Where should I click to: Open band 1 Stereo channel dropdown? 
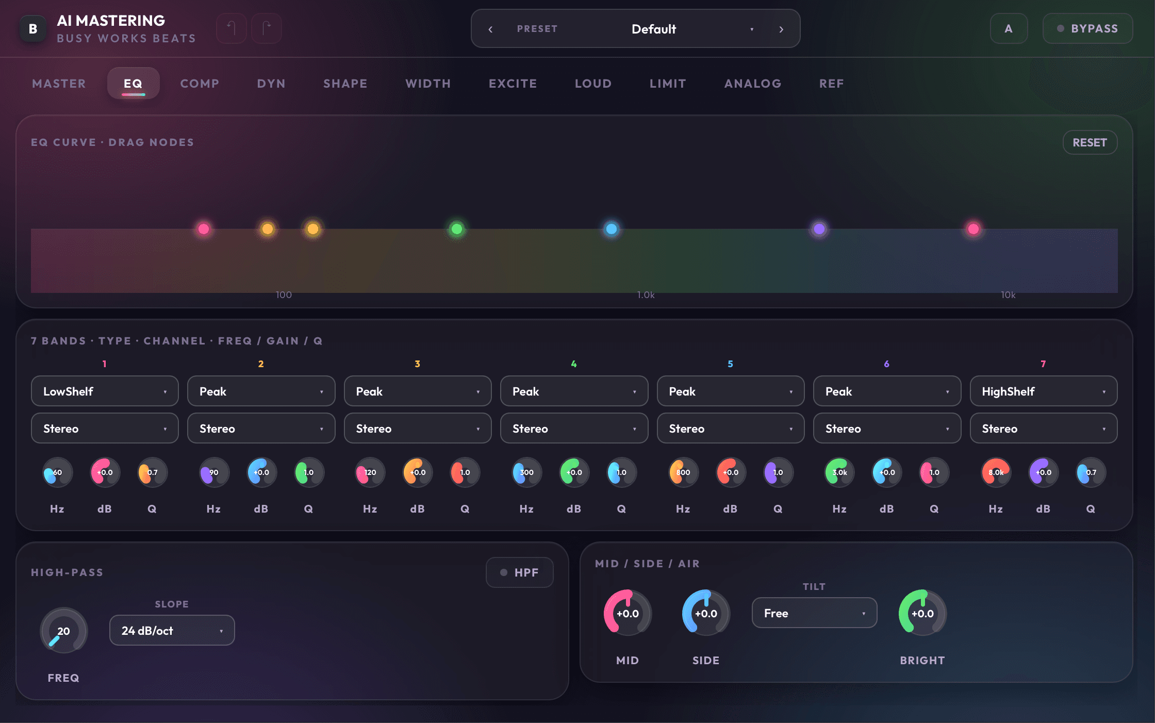[x=105, y=429]
